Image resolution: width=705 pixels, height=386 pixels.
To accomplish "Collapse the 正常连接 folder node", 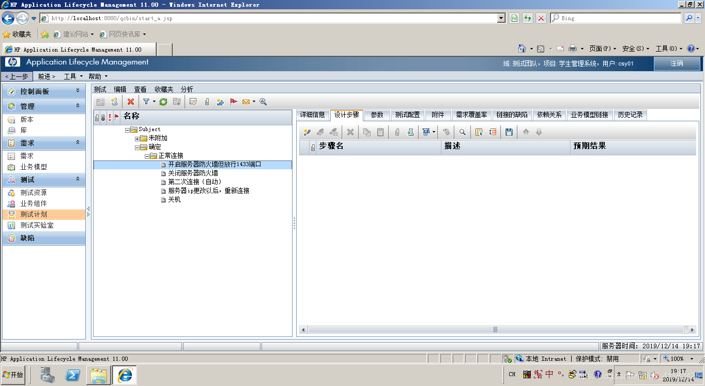I will pyautogui.click(x=147, y=156).
